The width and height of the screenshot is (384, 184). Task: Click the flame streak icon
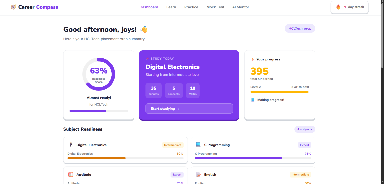338,7
